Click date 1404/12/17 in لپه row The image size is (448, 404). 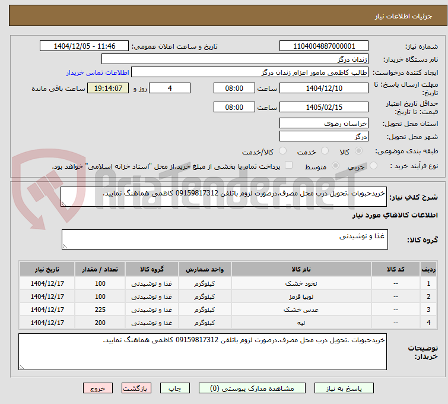click(x=47, y=323)
